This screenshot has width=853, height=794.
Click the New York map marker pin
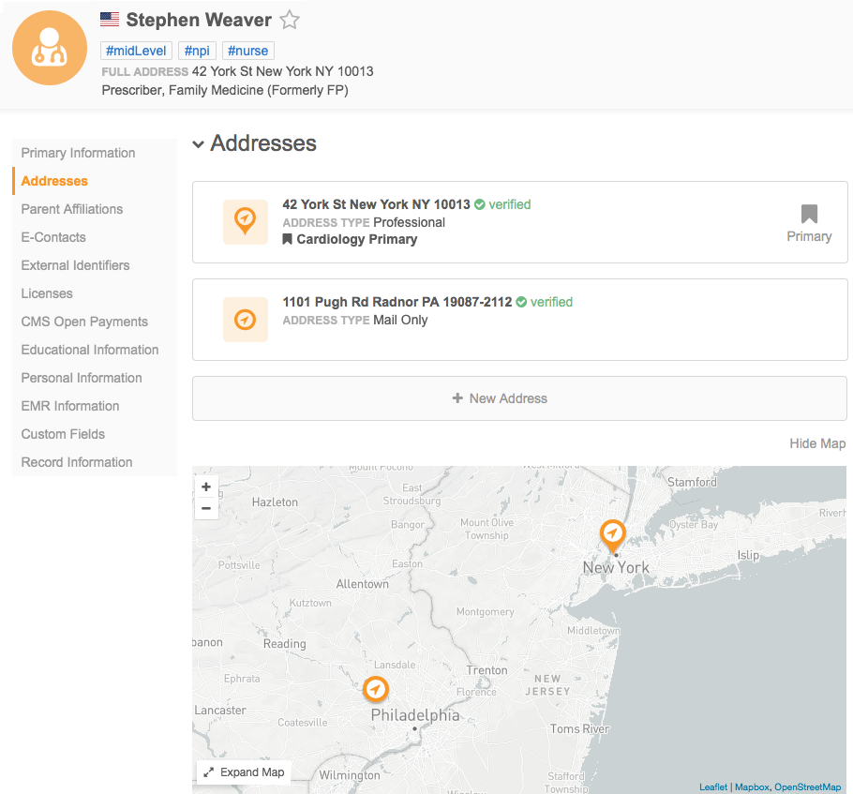(613, 534)
